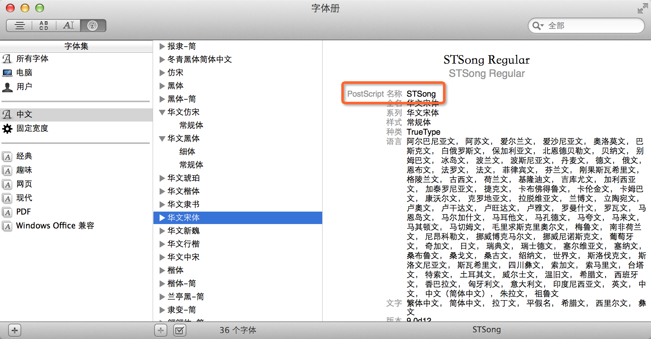Collapse the 华文黑体 font family

point(162,139)
